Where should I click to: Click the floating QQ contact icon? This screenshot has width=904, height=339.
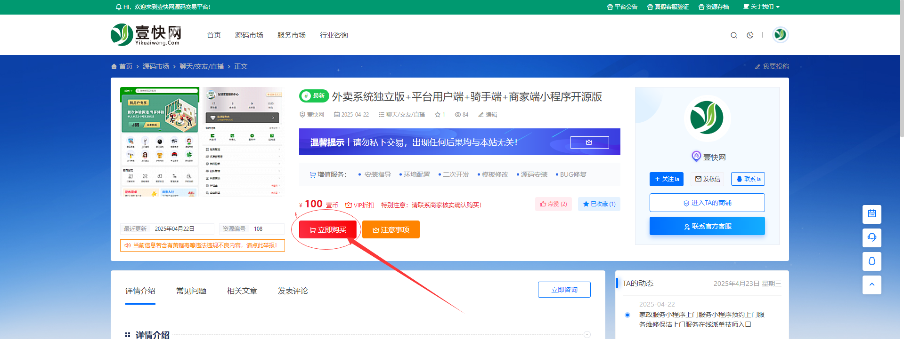pyautogui.click(x=872, y=261)
